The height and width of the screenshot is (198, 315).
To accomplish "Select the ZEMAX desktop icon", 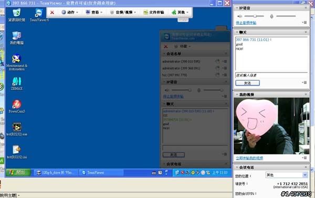I will pyautogui.click(x=17, y=84).
